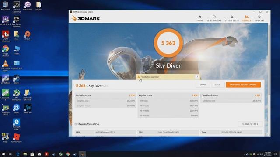
Task: Click COMPARE RESULT ONLINE button
Action: click(243, 85)
